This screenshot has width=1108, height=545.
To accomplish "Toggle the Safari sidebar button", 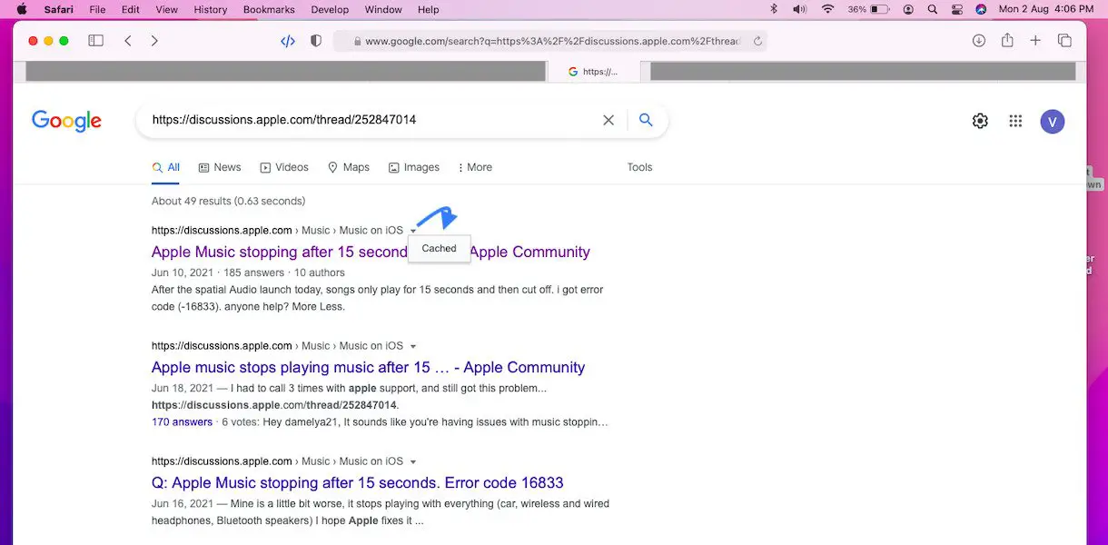I will (95, 41).
